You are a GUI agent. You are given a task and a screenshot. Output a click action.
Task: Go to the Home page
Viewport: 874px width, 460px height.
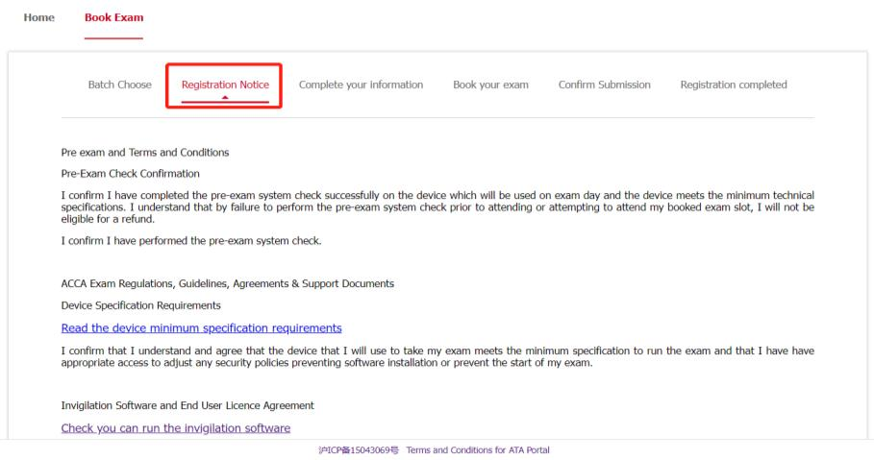[38, 17]
